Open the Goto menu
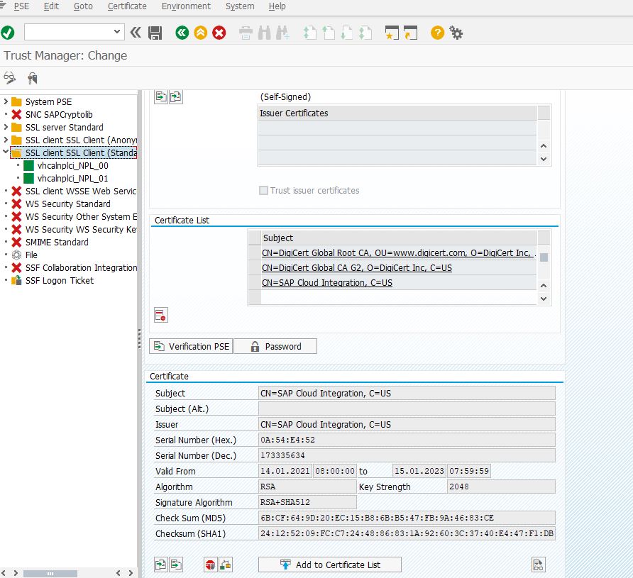This screenshot has height=578, width=633. [83, 6]
